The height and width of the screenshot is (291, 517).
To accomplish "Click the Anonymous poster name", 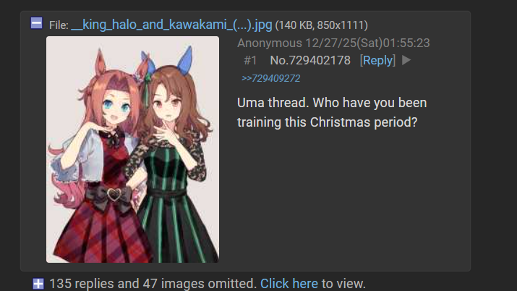I will point(270,43).
